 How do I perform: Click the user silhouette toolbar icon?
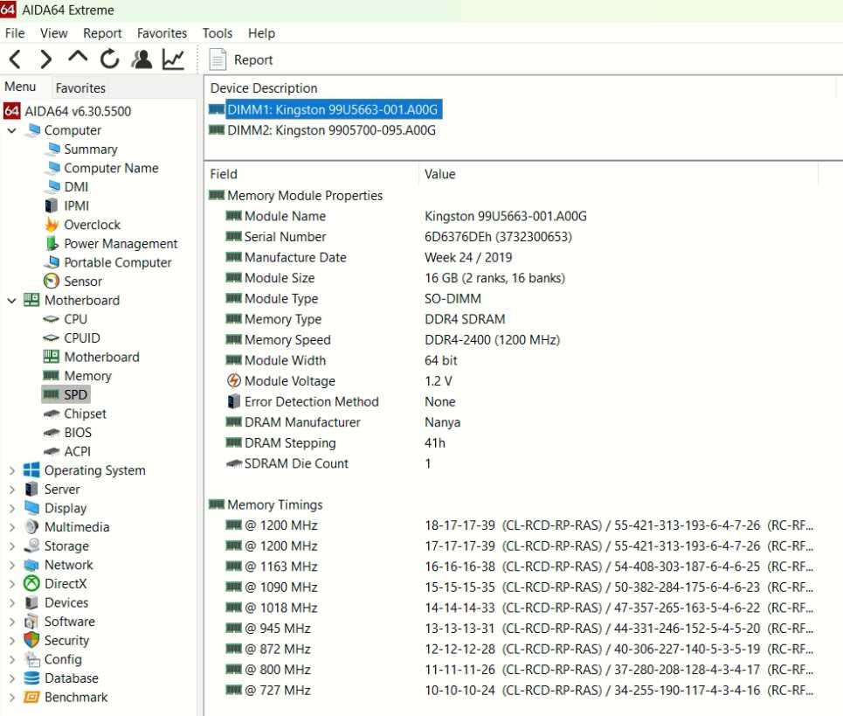tap(142, 59)
